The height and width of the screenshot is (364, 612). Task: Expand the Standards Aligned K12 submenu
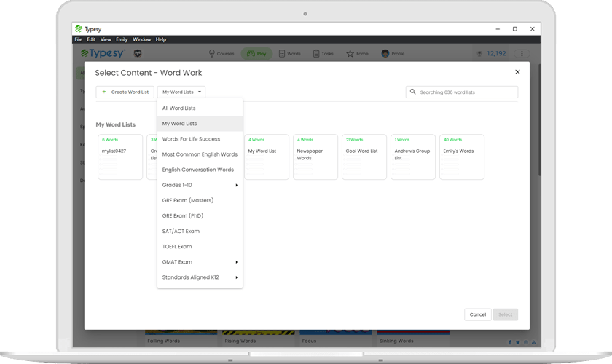[x=200, y=277]
